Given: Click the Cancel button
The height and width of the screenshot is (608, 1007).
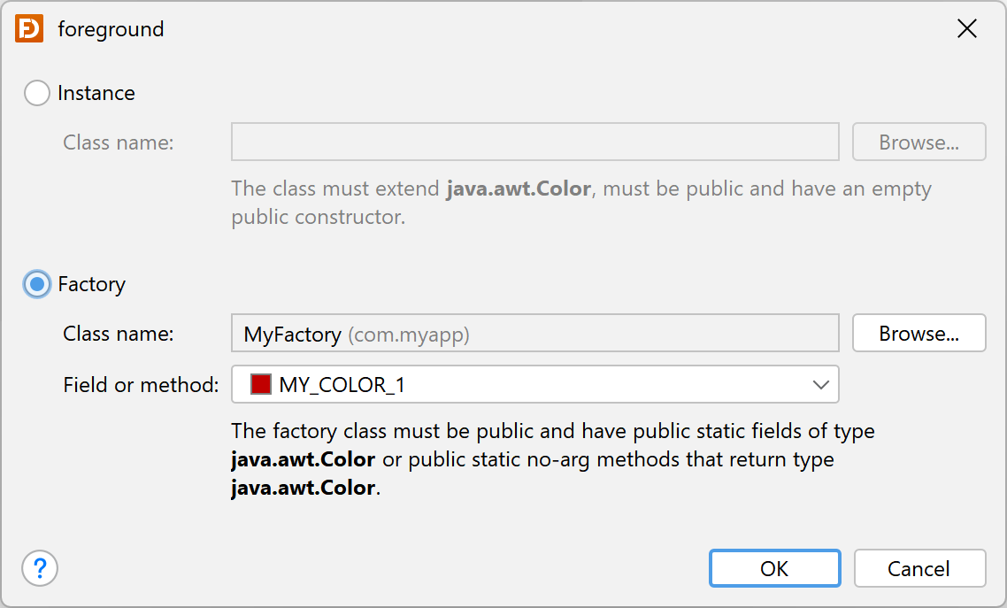Looking at the screenshot, I should point(919,568).
